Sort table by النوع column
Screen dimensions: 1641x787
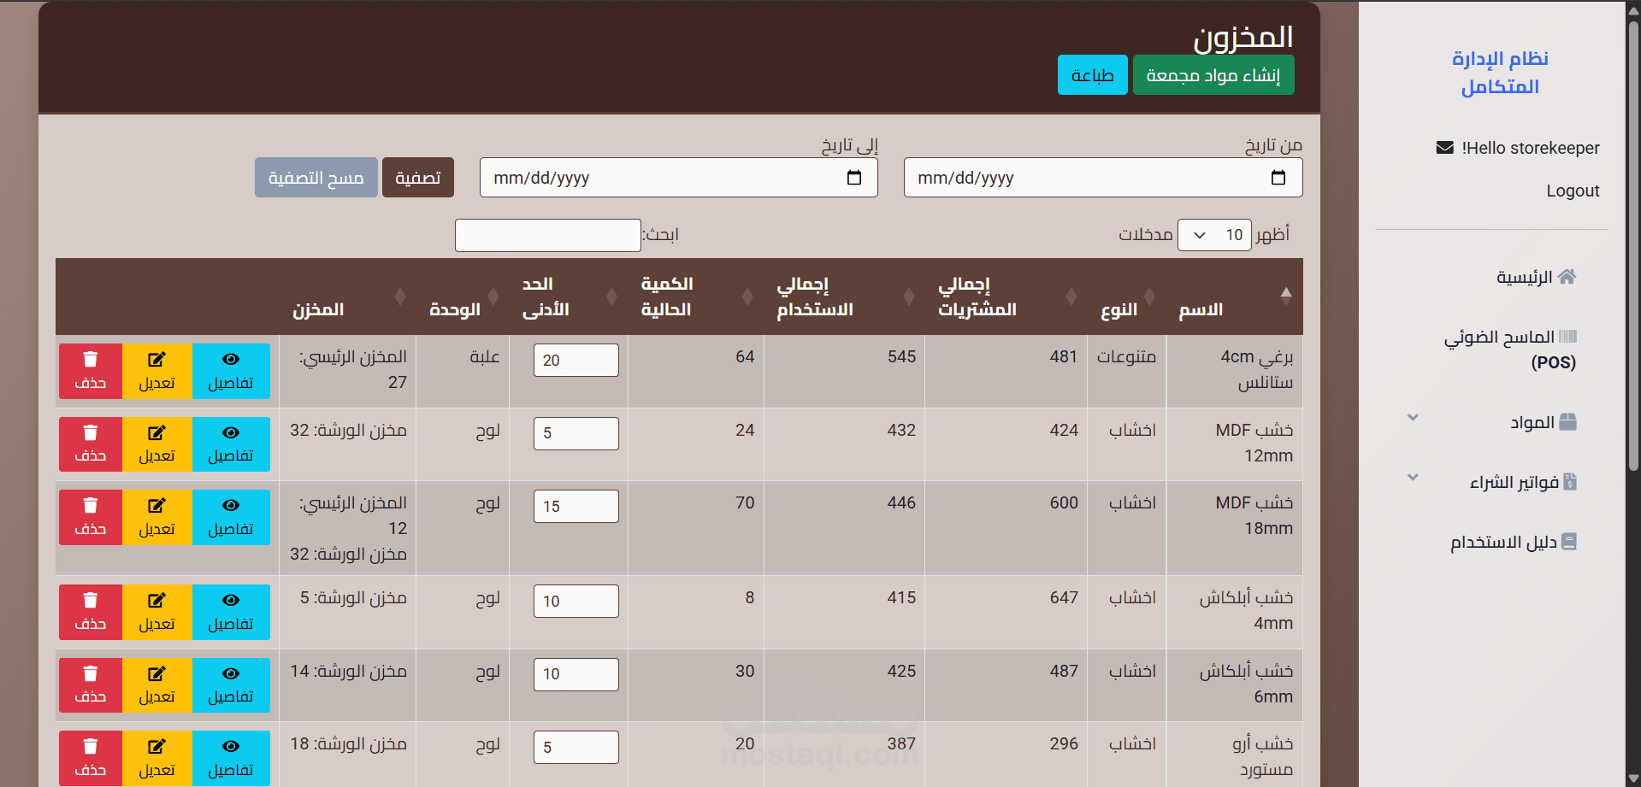point(1149,297)
